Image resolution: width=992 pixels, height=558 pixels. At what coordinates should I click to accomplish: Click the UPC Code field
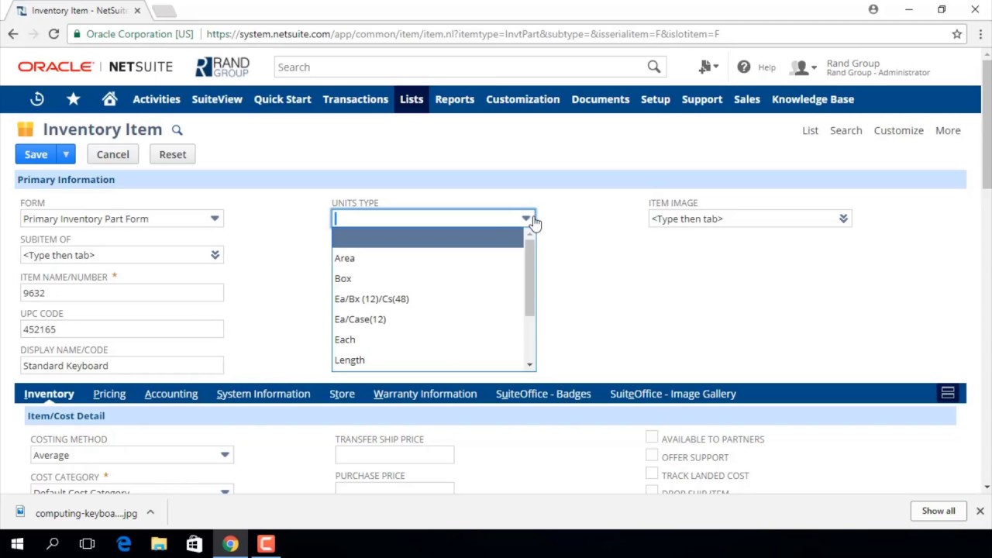point(122,329)
